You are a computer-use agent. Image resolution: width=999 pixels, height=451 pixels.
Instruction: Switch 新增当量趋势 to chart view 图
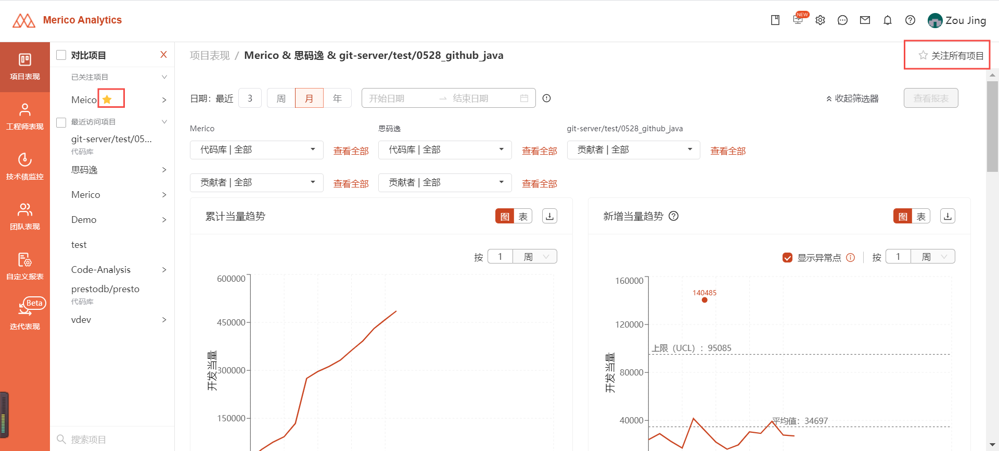tap(903, 216)
